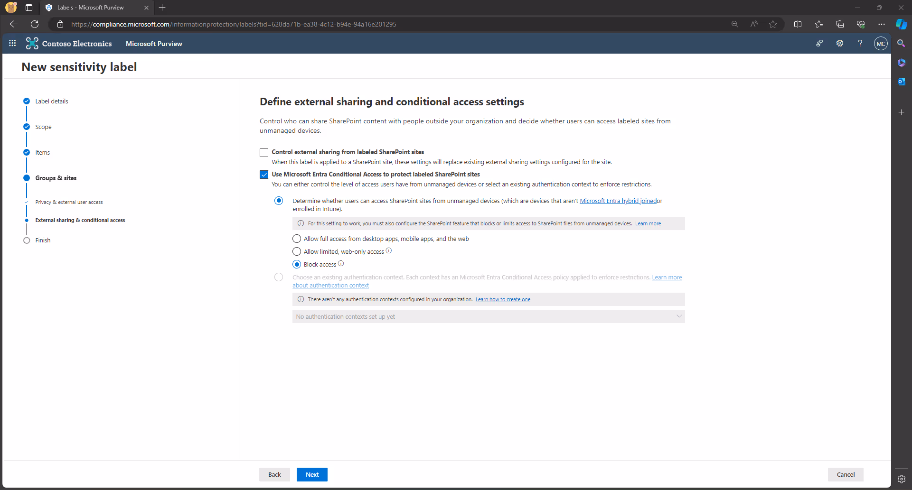Screen dimensions: 912x490
Task: Select the unmanaged devices access radio option
Action: 279,201
